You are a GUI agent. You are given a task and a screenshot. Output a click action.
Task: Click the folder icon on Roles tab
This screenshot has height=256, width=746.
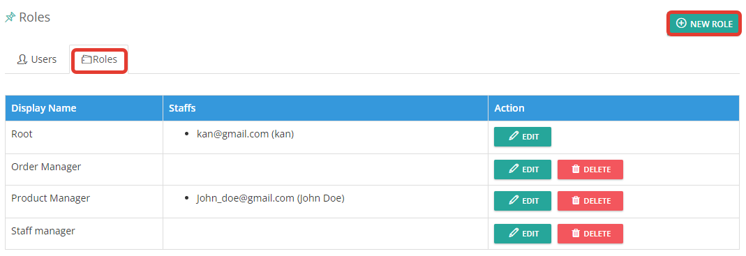(x=86, y=59)
